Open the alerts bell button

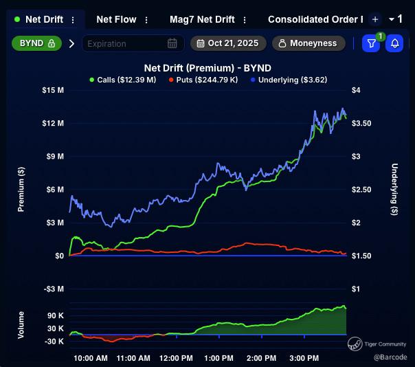(394, 43)
